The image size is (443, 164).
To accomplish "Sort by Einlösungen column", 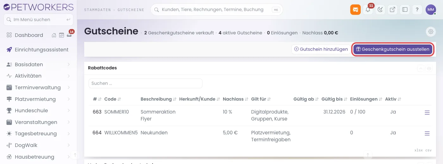I will tap(366, 99).
